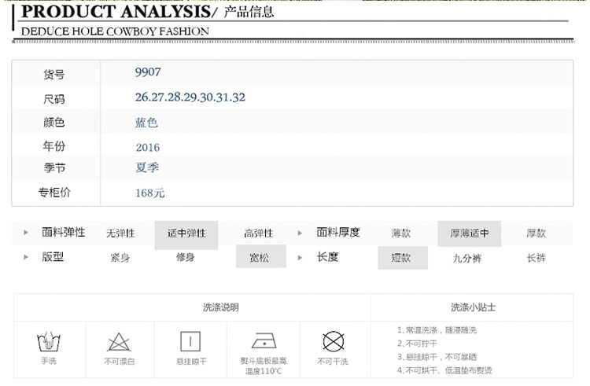This screenshot has width=590, height=386.
Task: Click the size list 26.27.28.29.30.31.32
Action: (190, 97)
